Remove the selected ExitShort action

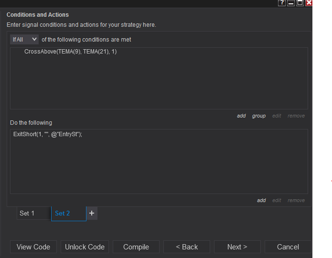[296, 201]
